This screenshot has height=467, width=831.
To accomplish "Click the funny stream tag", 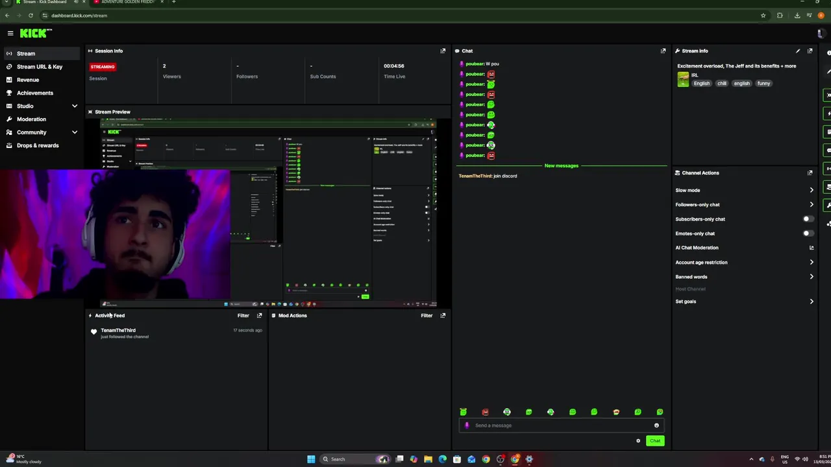I will point(763,84).
